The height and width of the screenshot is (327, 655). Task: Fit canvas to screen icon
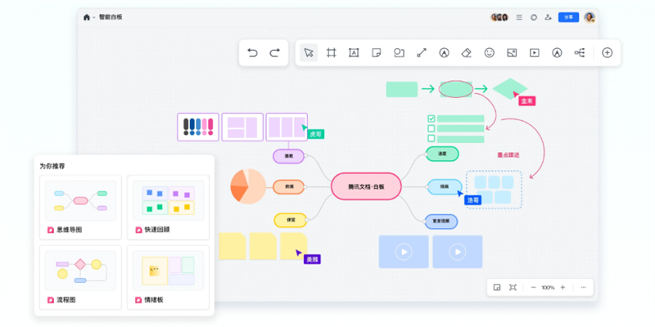point(513,288)
